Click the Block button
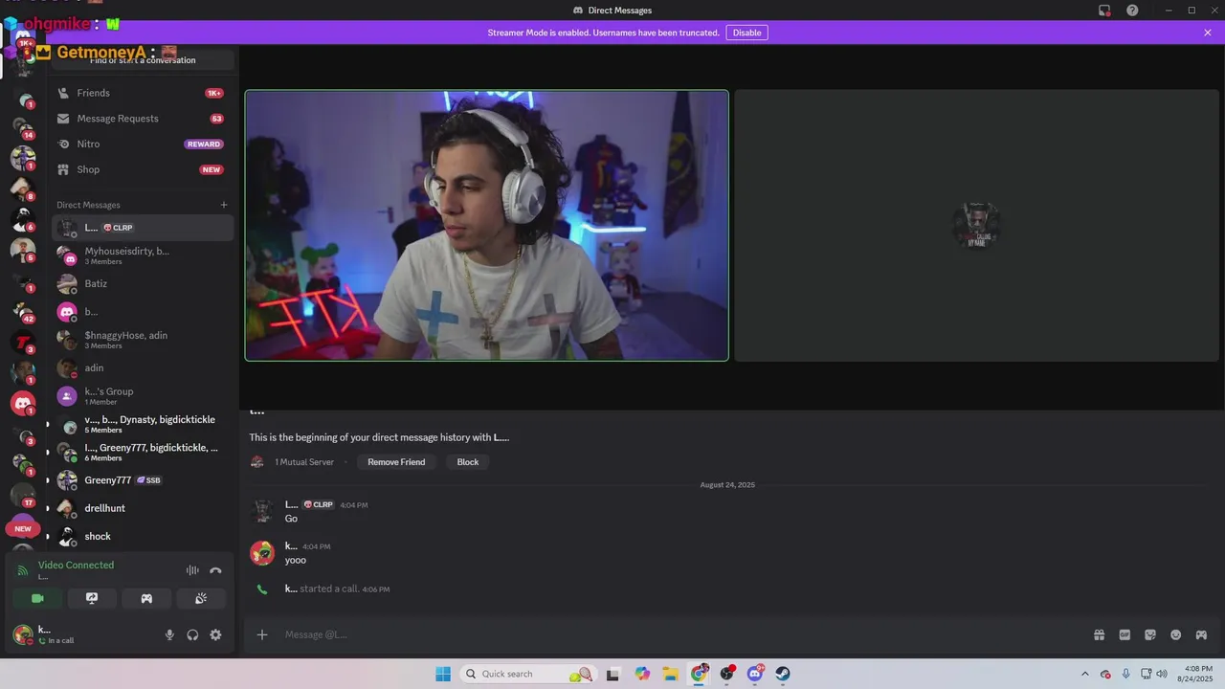This screenshot has width=1225, height=689. [x=468, y=462]
